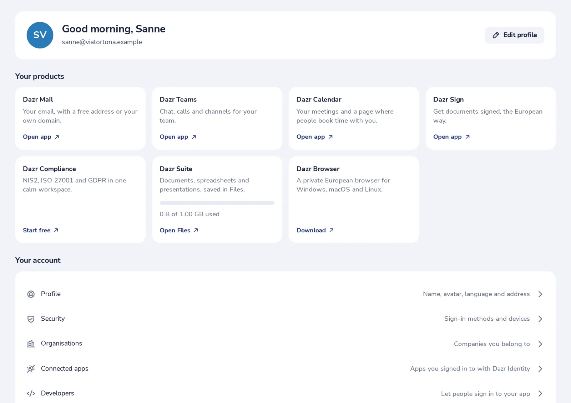Click the Dazr Browser card title
Image resolution: width=571 pixels, height=403 pixels.
[318, 169]
